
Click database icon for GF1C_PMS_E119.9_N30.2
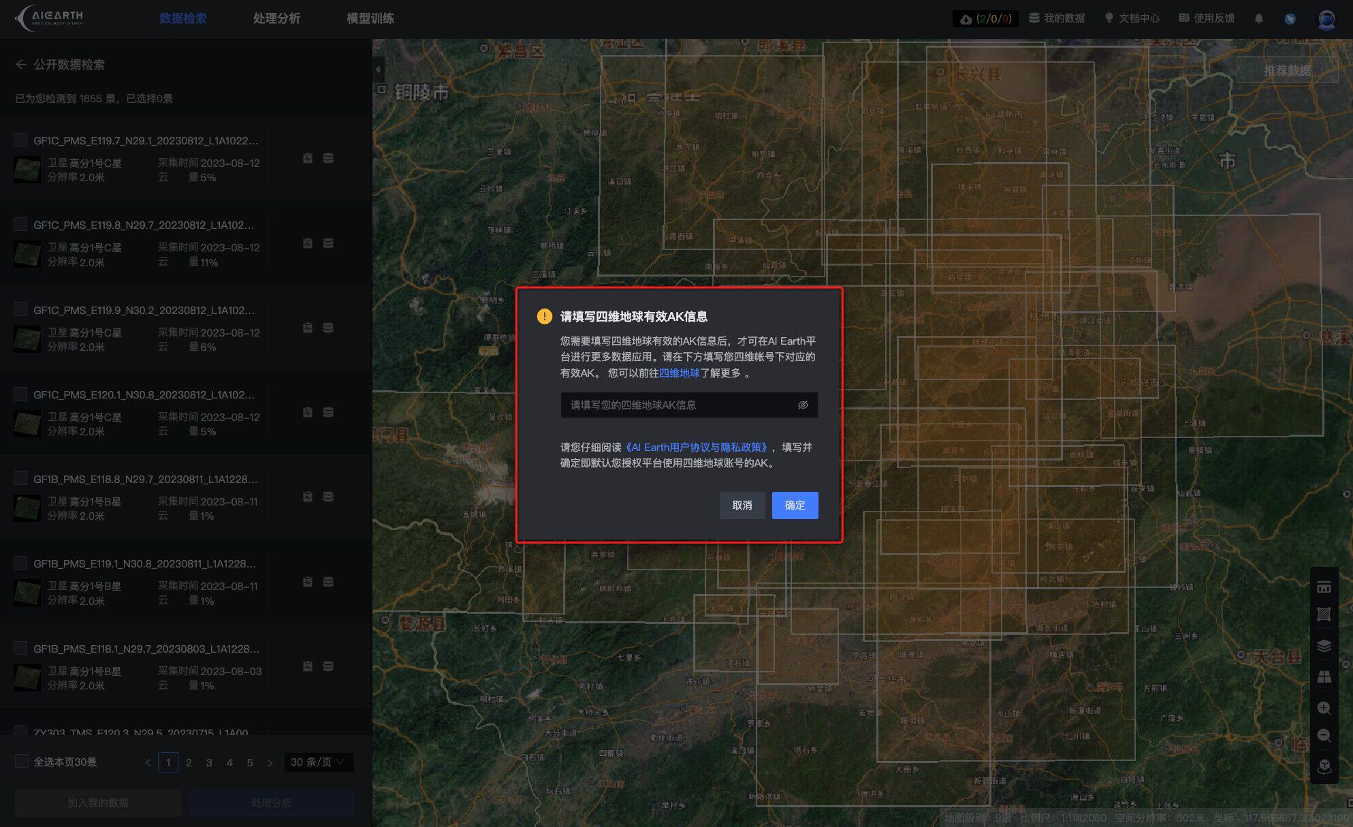tap(328, 328)
